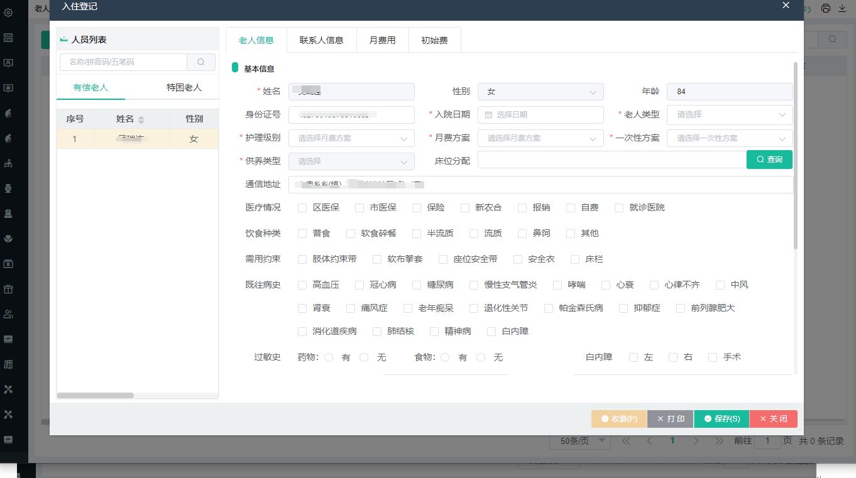
Task: Open the 老人类型 dropdown
Action: click(x=730, y=115)
